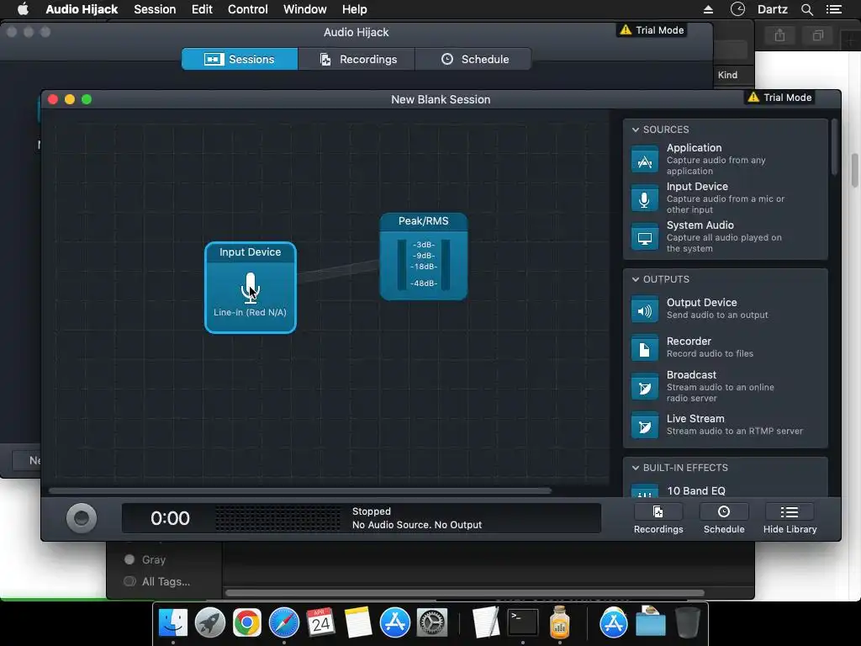Open the Window menu
The width and height of the screenshot is (861, 646).
pos(304,9)
